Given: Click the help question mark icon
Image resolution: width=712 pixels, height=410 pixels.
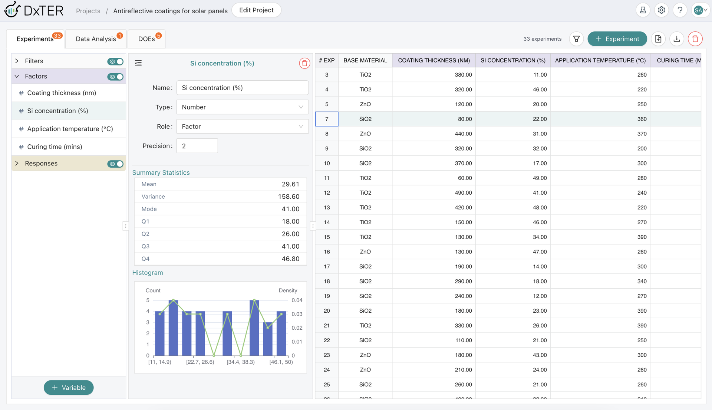Looking at the screenshot, I should tap(680, 10).
